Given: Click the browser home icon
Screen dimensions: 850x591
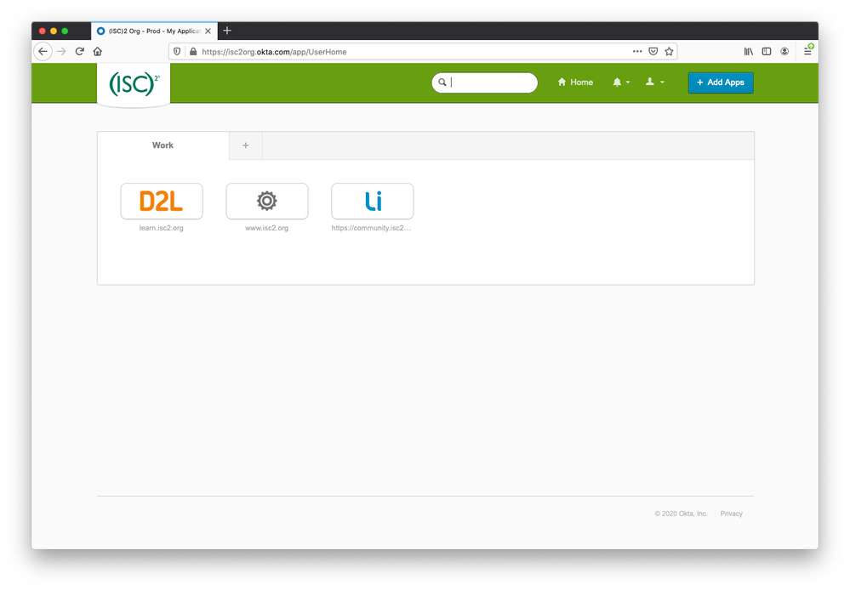Looking at the screenshot, I should 98,52.
